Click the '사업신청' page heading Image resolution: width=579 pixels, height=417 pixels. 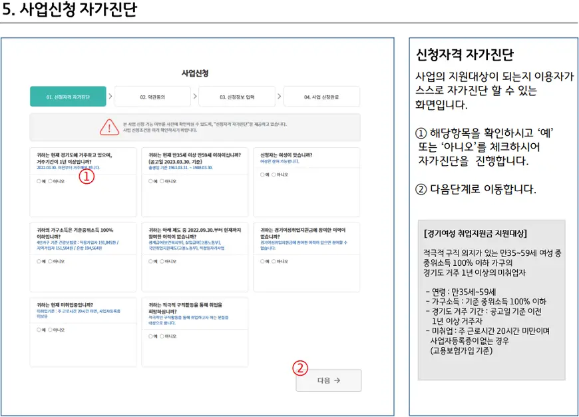tap(195, 73)
